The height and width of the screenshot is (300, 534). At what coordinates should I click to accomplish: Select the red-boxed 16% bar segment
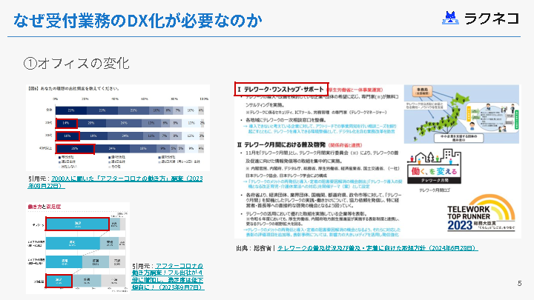pyautogui.click(x=67, y=136)
